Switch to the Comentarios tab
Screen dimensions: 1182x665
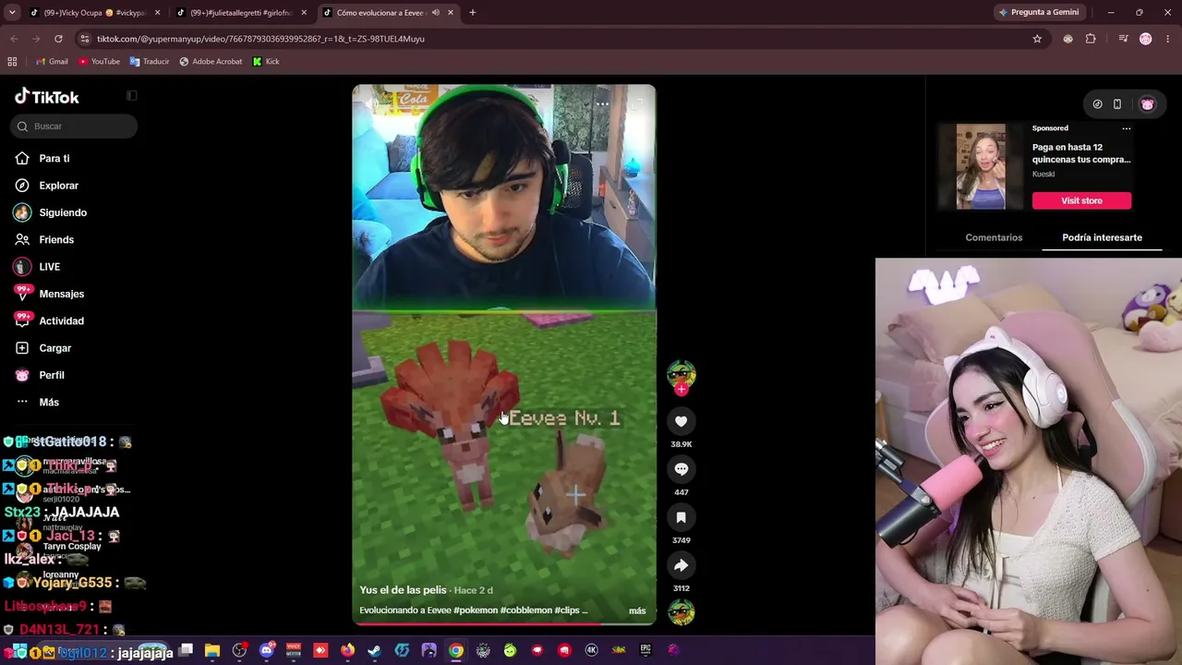point(994,237)
